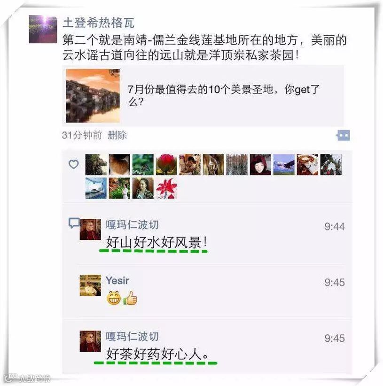Tap 嘎玛仁波切 name on 9:44 comment
The width and height of the screenshot is (383, 386).
point(132,224)
